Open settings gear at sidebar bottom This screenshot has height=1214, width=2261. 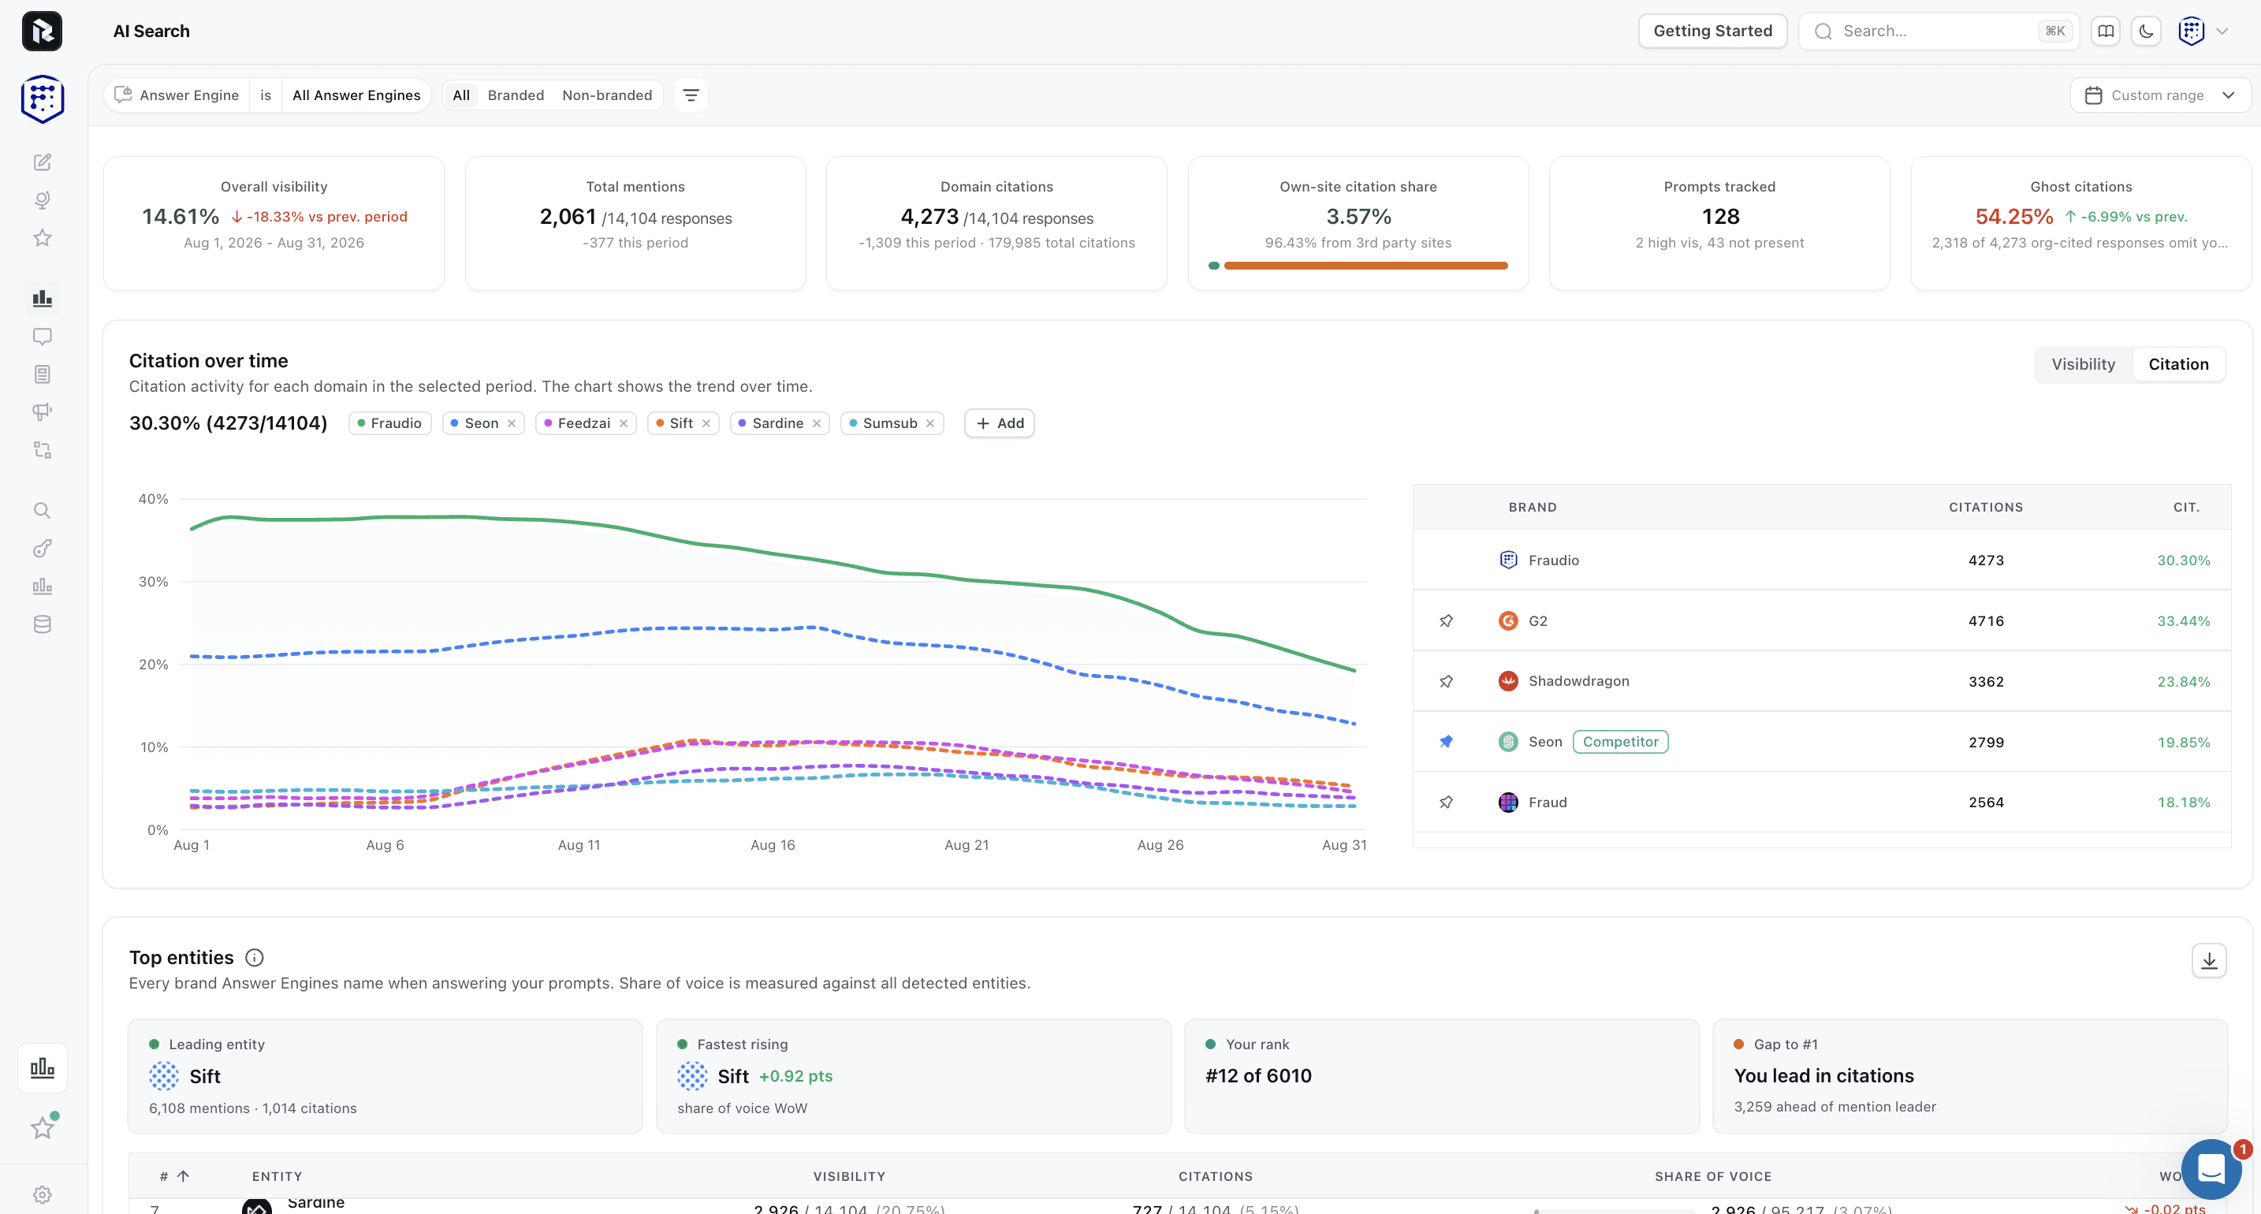point(42,1195)
